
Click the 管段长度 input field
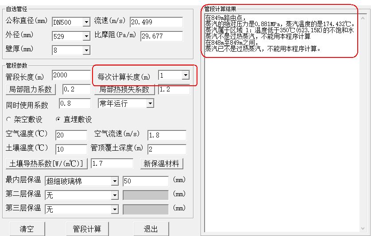pyautogui.click(x=71, y=76)
